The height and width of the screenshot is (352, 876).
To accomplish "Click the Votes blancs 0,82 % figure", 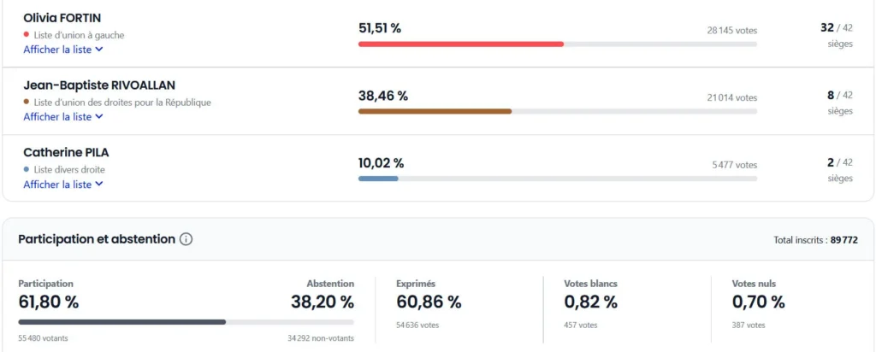I will [x=590, y=302].
